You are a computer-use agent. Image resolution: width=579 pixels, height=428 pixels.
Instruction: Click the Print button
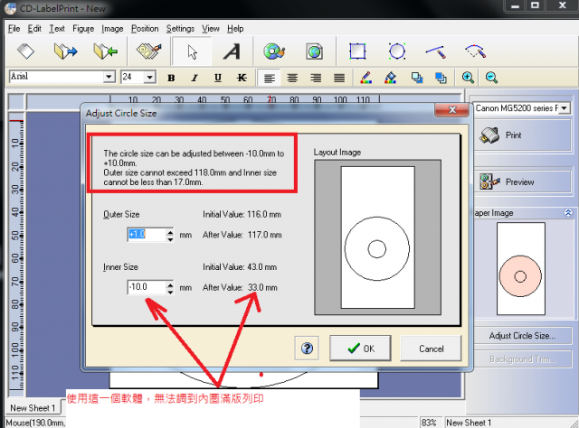[x=523, y=135]
